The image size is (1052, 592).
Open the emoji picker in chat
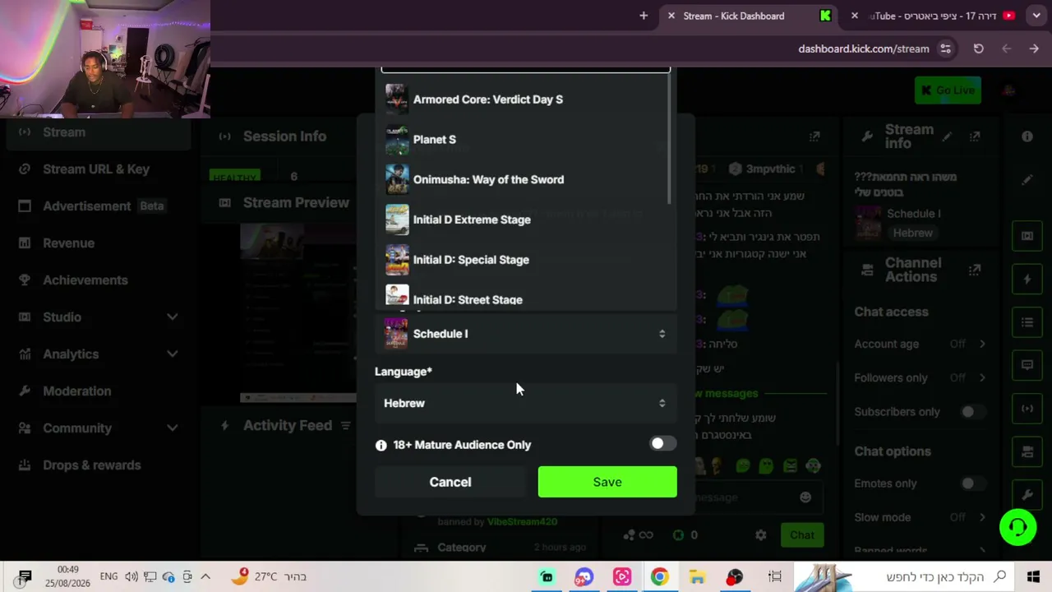click(805, 497)
